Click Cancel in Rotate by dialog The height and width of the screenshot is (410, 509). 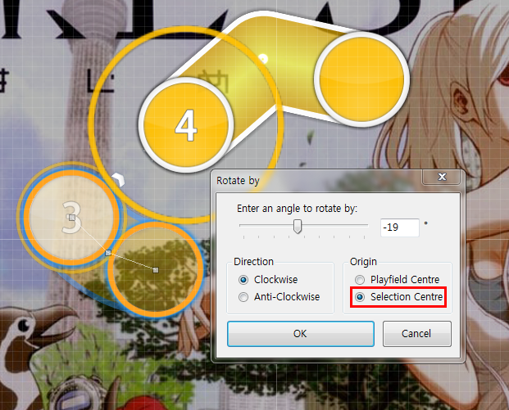(x=417, y=334)
